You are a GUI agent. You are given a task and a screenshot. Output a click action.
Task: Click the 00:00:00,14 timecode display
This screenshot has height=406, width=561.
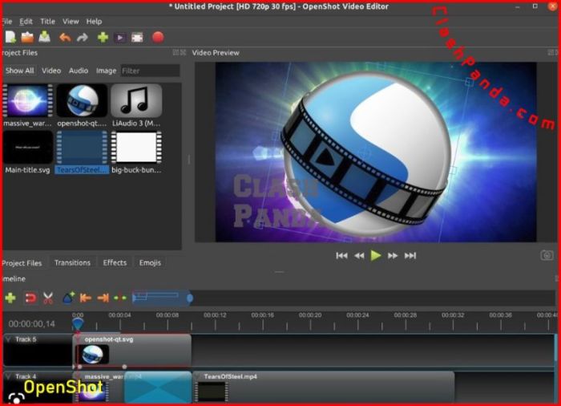pyautogui.click(x=32, y=324)
